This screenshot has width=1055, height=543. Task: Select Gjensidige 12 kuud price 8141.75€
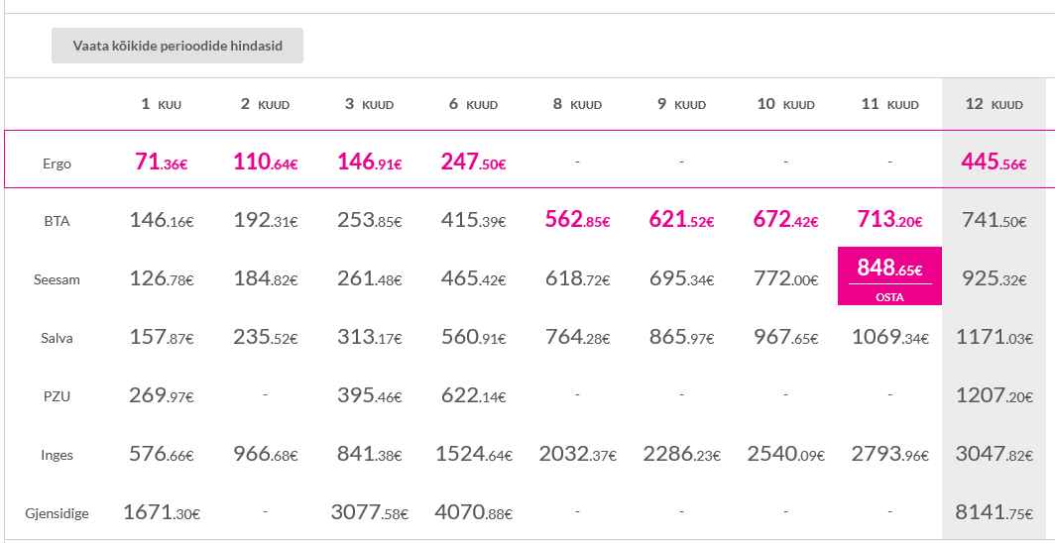[x=994, y=512]
